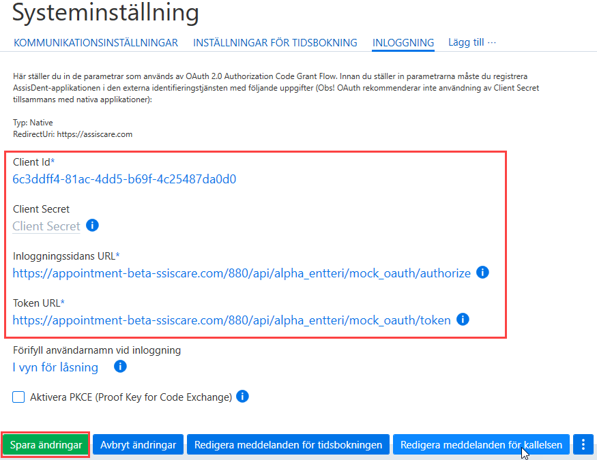Edit the Inloggningssidans URL authorize field
Viewport: 597px width, 460px height.
pyautogui.click(x=242, y=273)
